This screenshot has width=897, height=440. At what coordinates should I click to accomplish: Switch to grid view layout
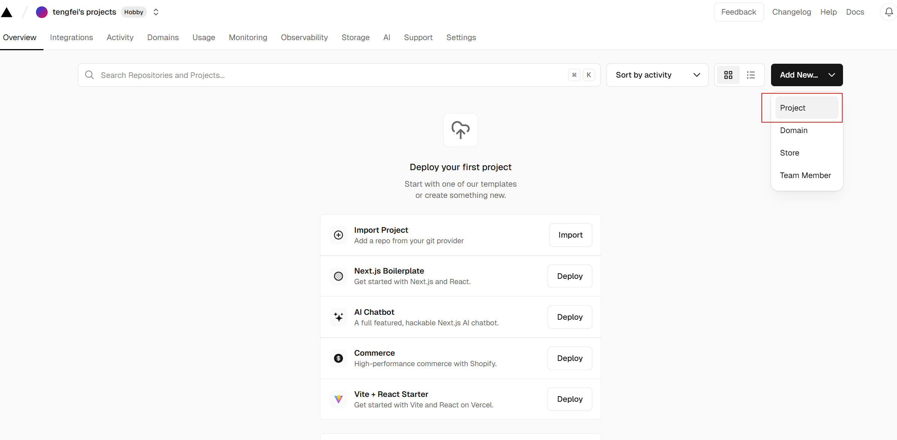pos(728,75)
